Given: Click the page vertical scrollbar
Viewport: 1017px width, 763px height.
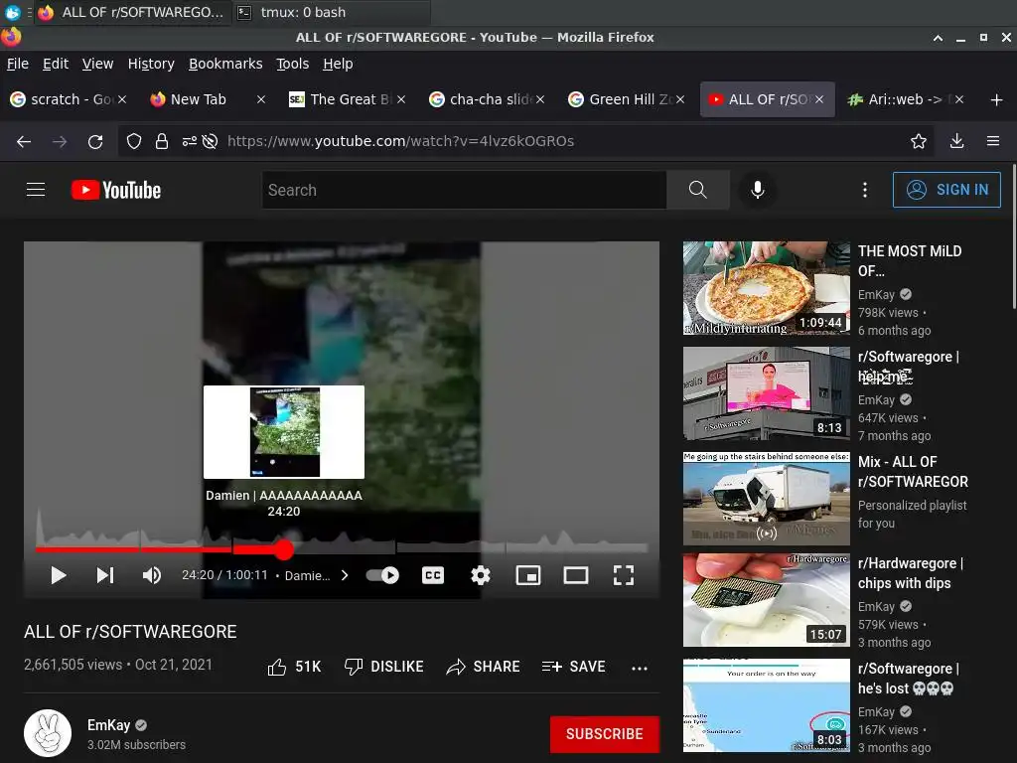Looking at the screenshot, I should tap(1013, 236).
